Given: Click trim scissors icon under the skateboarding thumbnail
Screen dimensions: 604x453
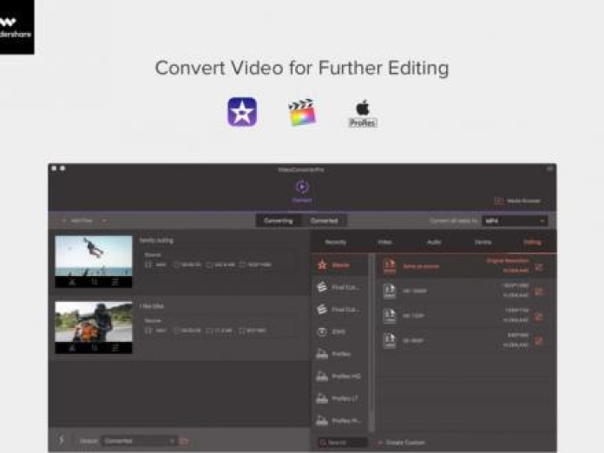Looking at the screenshot, I should [72, 282].
